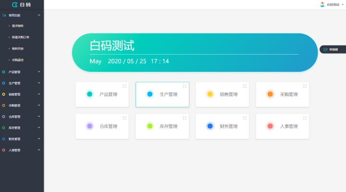Click the grid icon on 生产管理 card corner
Image resolution: width=346 pixels, height=192 pixels.
click(185, 86)
